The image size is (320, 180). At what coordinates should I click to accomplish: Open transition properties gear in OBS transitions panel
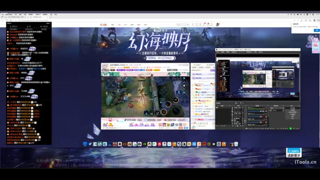(283, 108)
